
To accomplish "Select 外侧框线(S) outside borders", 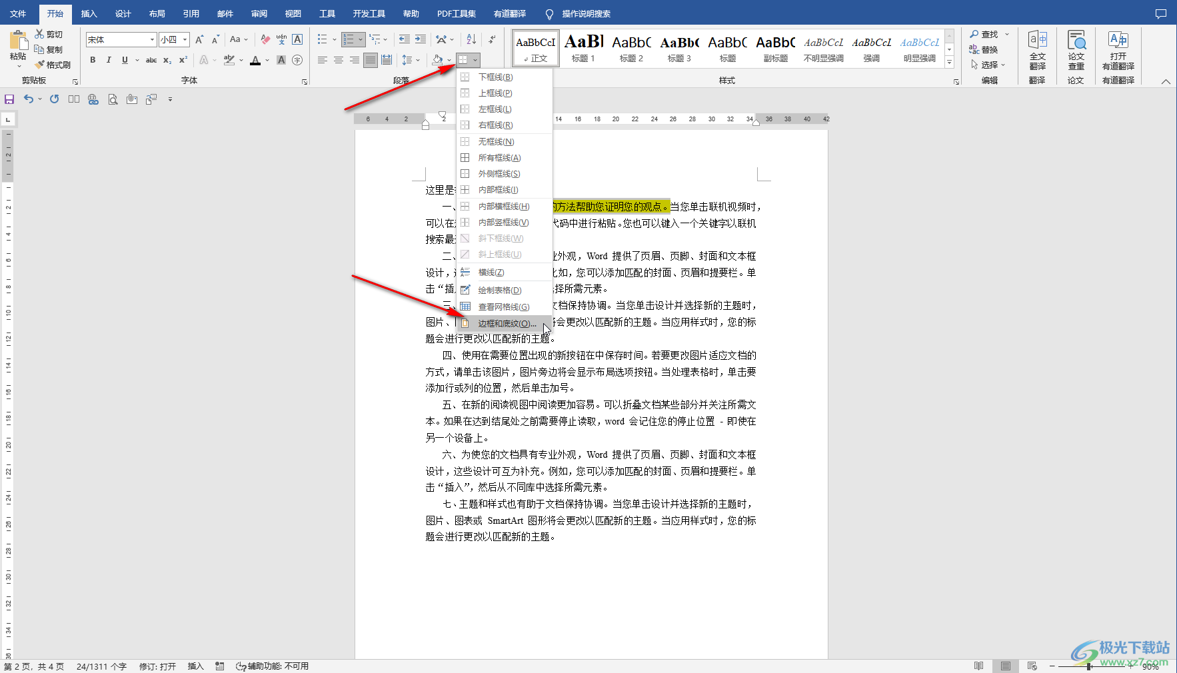I will (x=505, y=173).
